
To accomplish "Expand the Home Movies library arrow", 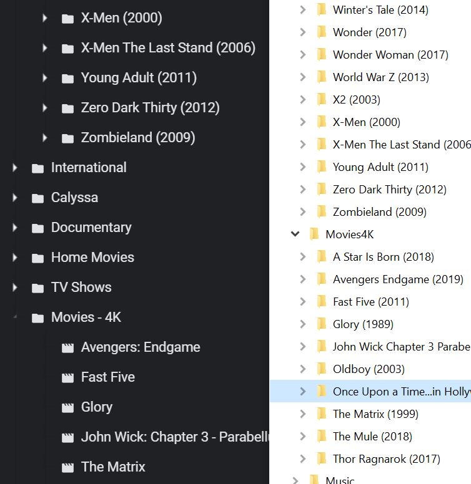I will [x=15, y=258].
